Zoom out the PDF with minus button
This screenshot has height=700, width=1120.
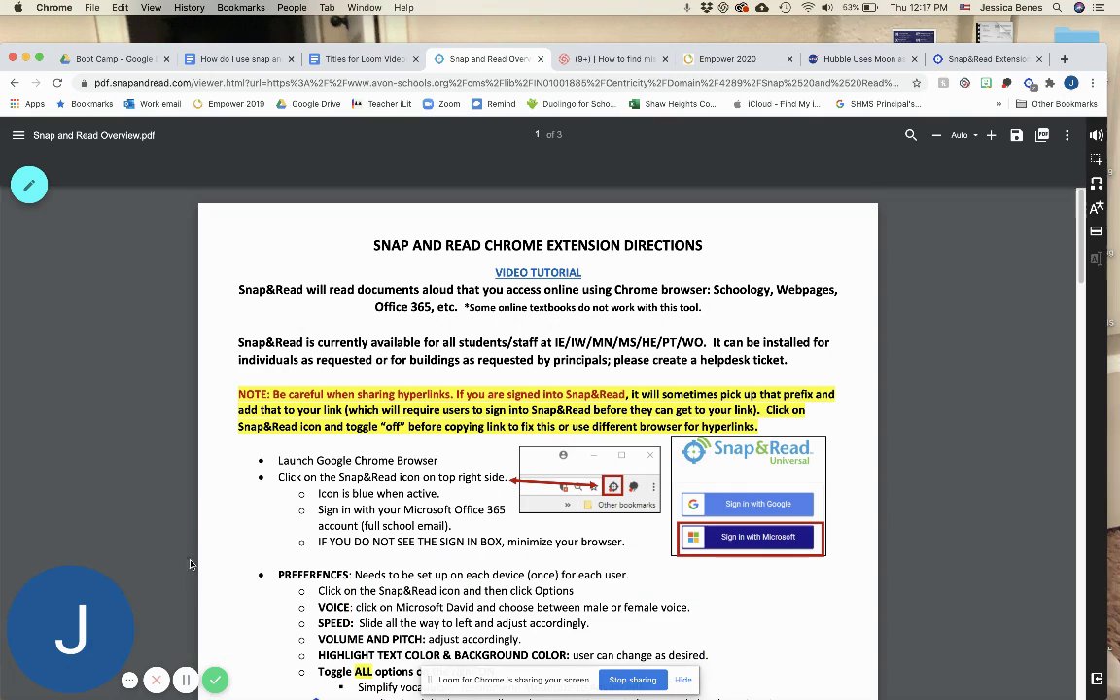point(936,135)
